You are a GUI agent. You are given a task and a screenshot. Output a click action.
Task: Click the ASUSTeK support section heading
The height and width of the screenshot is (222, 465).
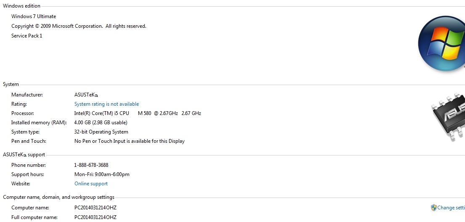pyautogui.click(x=24, y=155)
